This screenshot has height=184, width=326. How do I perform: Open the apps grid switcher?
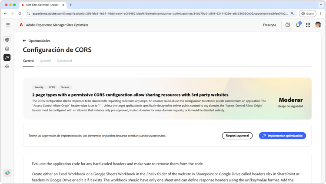coord(308,25)
